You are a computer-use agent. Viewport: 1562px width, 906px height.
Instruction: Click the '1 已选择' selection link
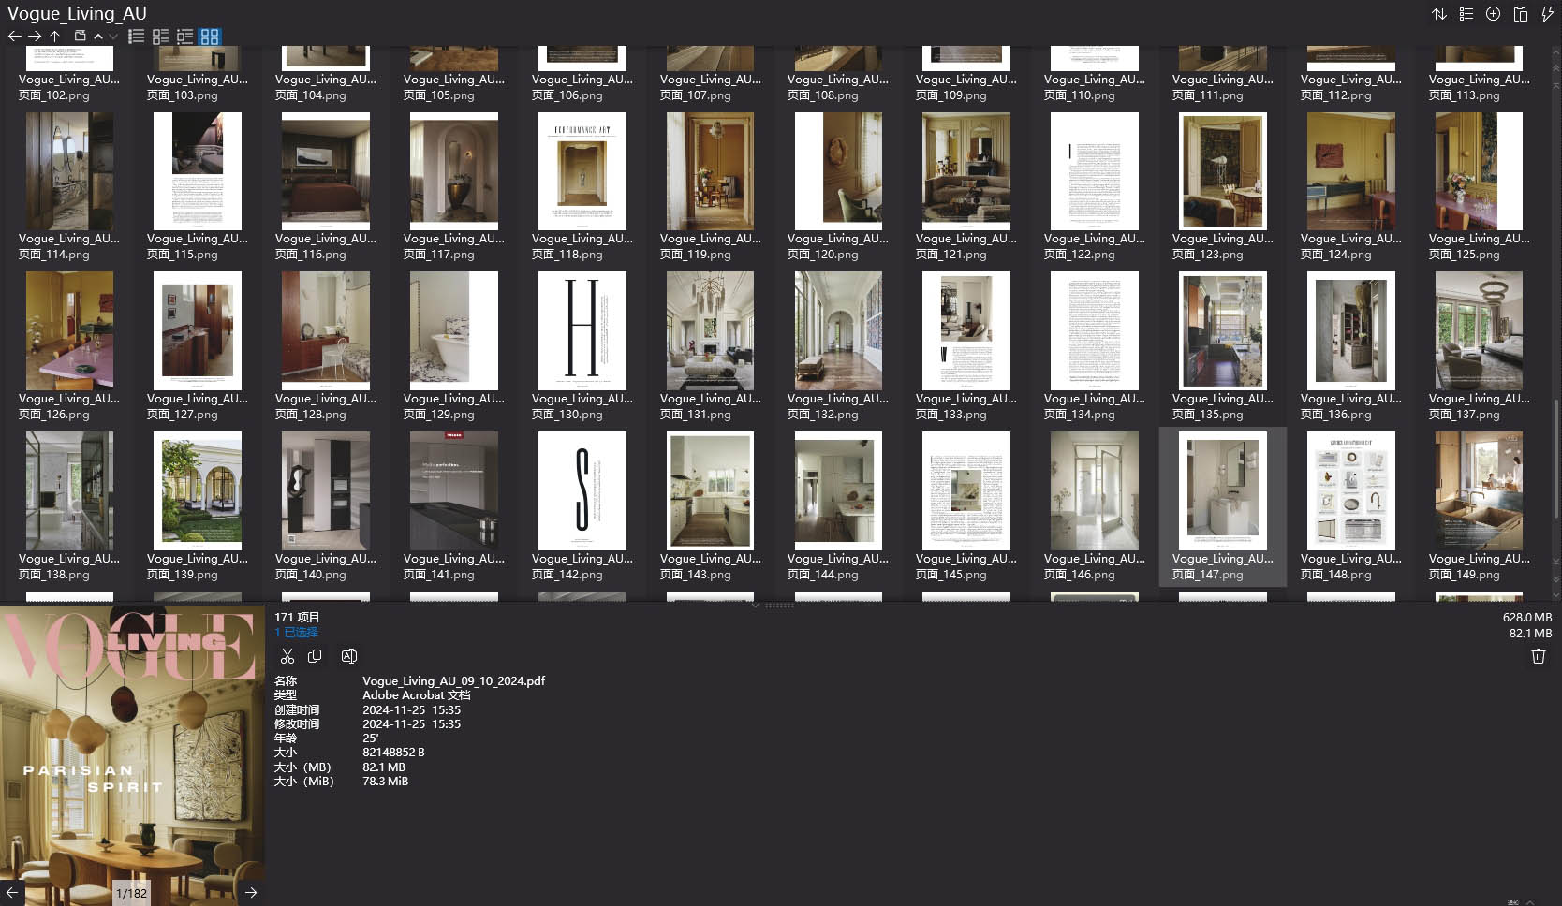[x=296, y=633]
